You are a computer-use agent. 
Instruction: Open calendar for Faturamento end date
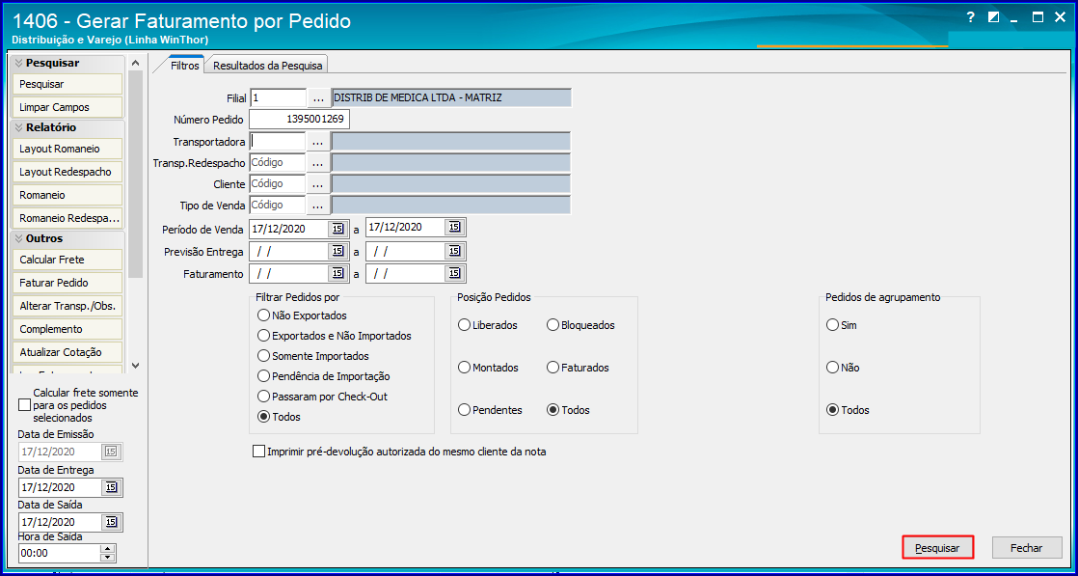coord(454,274)
